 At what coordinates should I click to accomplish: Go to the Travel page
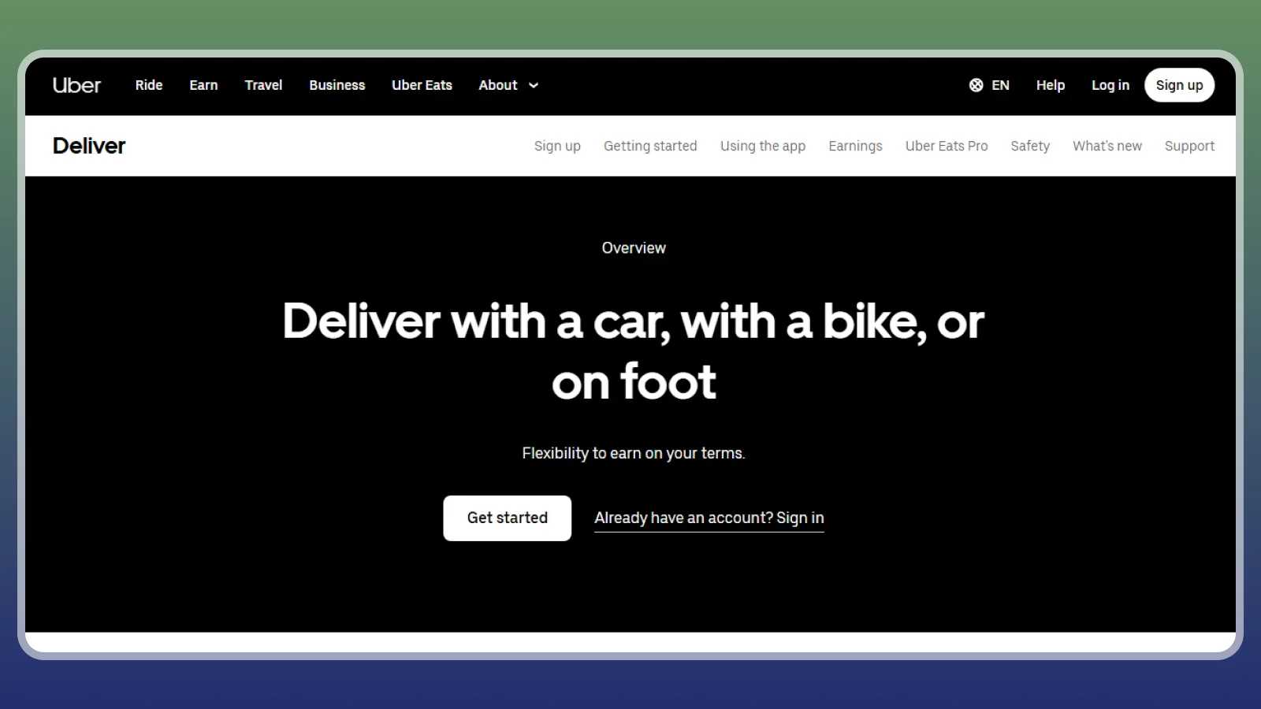pyautogui.click(x=263, y=85)
